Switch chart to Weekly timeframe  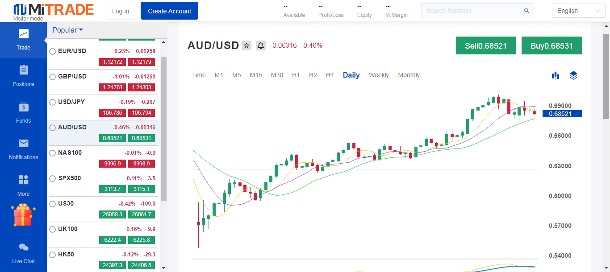click(379, 75)
